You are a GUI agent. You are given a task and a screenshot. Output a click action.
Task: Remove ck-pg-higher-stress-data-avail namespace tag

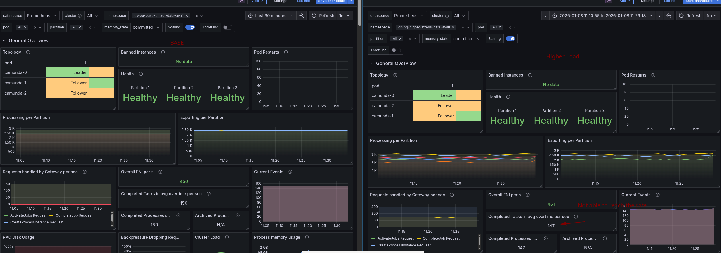point(453,27)
